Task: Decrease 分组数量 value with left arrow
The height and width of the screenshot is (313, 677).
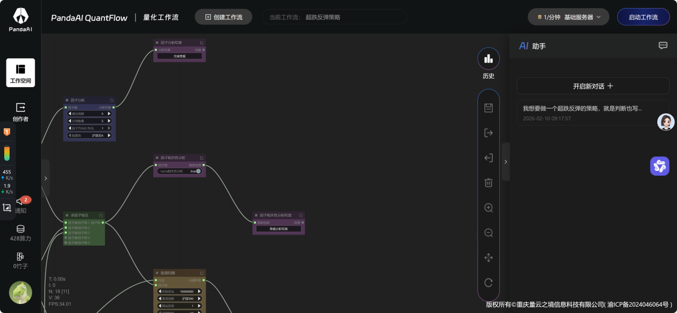Action: point(70,121)
